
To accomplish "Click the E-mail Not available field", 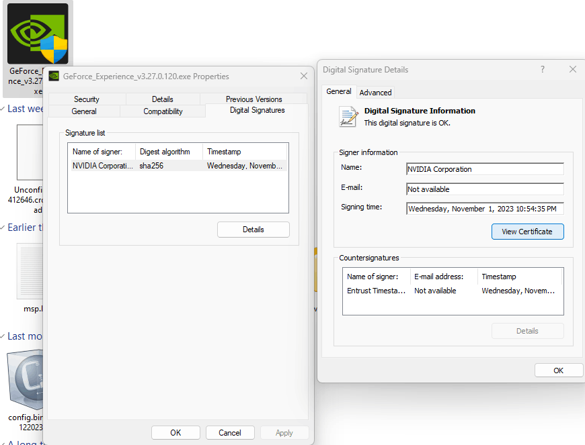I will click(485, 189).
